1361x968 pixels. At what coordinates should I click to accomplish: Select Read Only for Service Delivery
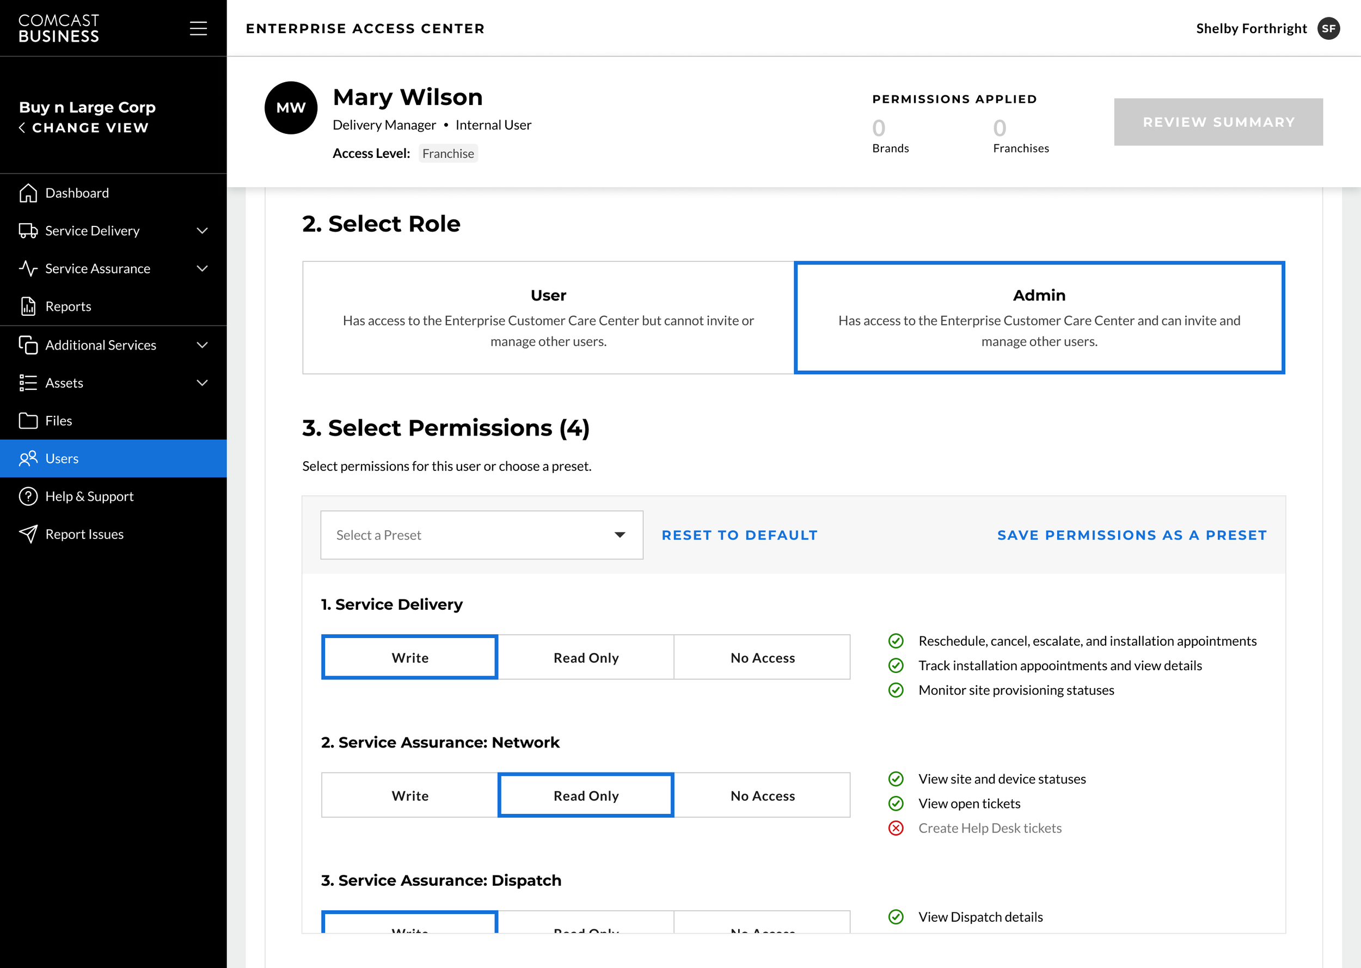coord(586,658)
